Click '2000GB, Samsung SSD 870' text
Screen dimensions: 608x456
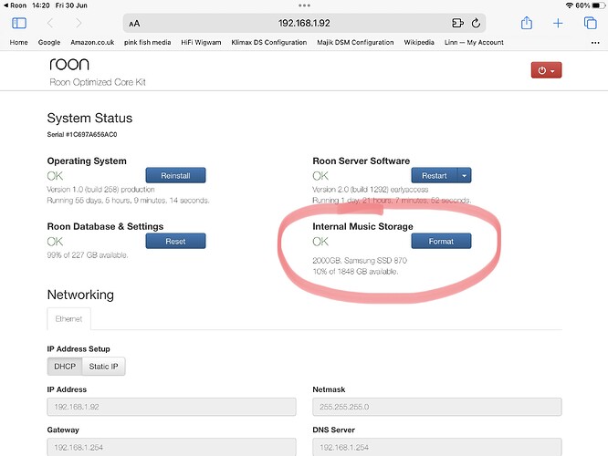(360, 260)
